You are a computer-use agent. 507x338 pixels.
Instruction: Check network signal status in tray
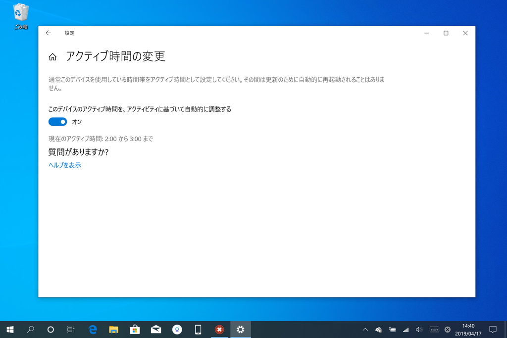coord(406,329)
